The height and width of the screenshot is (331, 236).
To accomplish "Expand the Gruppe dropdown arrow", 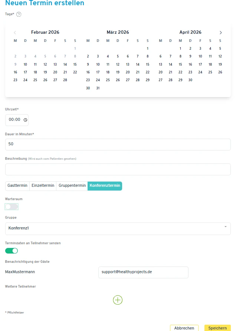I will (x=226, y=226).
